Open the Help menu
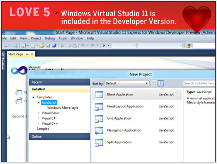Image resolution: width=217 pixels, height=164 pixels. pos(90,38)
